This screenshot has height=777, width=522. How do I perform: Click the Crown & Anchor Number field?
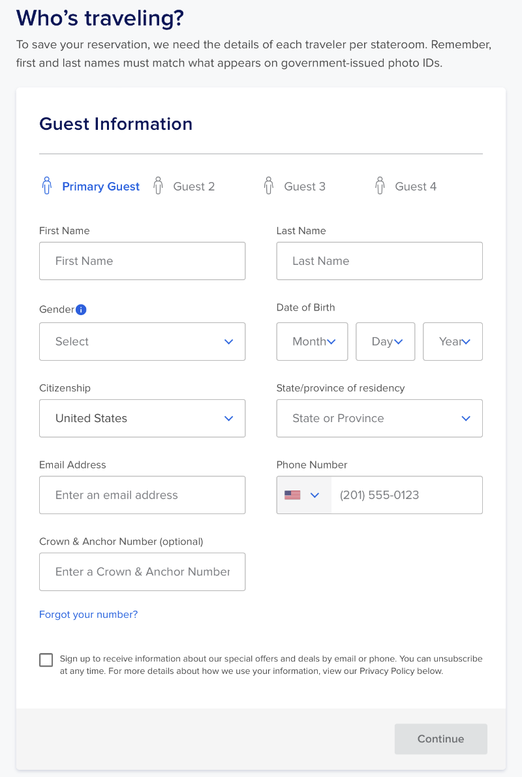[142, 572]
